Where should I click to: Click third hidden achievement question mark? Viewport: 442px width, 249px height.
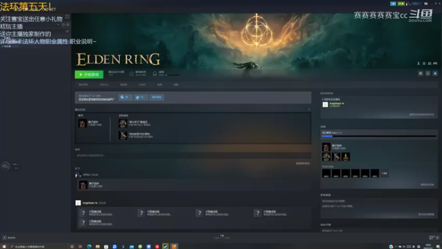[199, 213]
